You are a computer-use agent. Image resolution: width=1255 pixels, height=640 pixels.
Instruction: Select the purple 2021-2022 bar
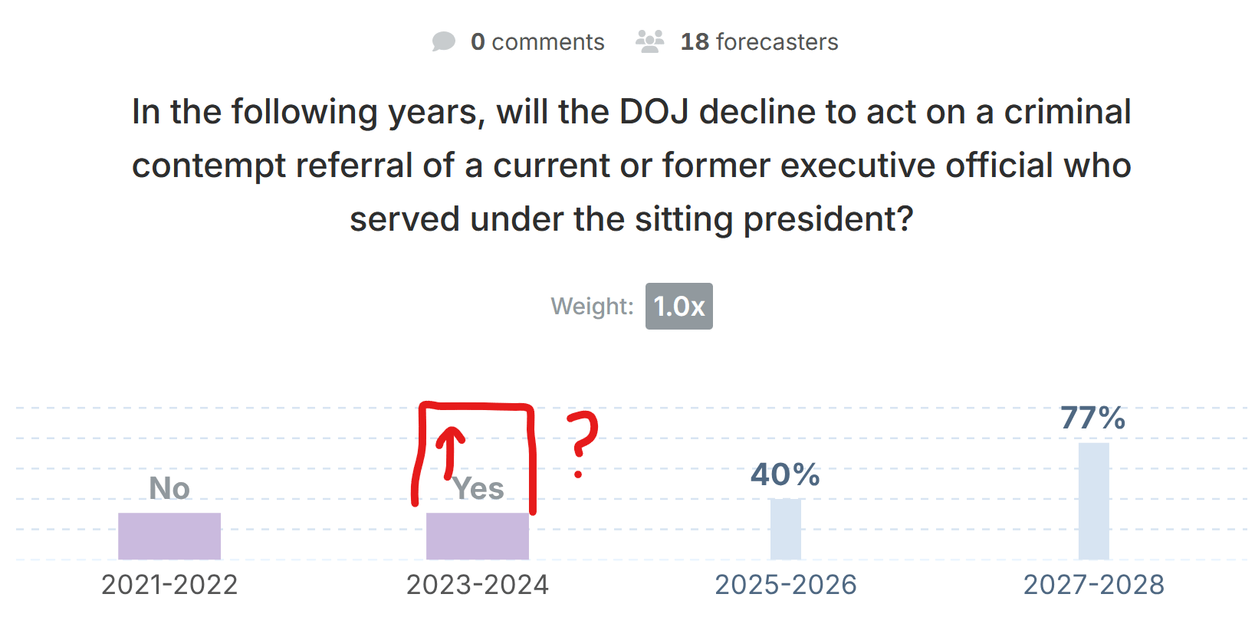tap(169, 536)
